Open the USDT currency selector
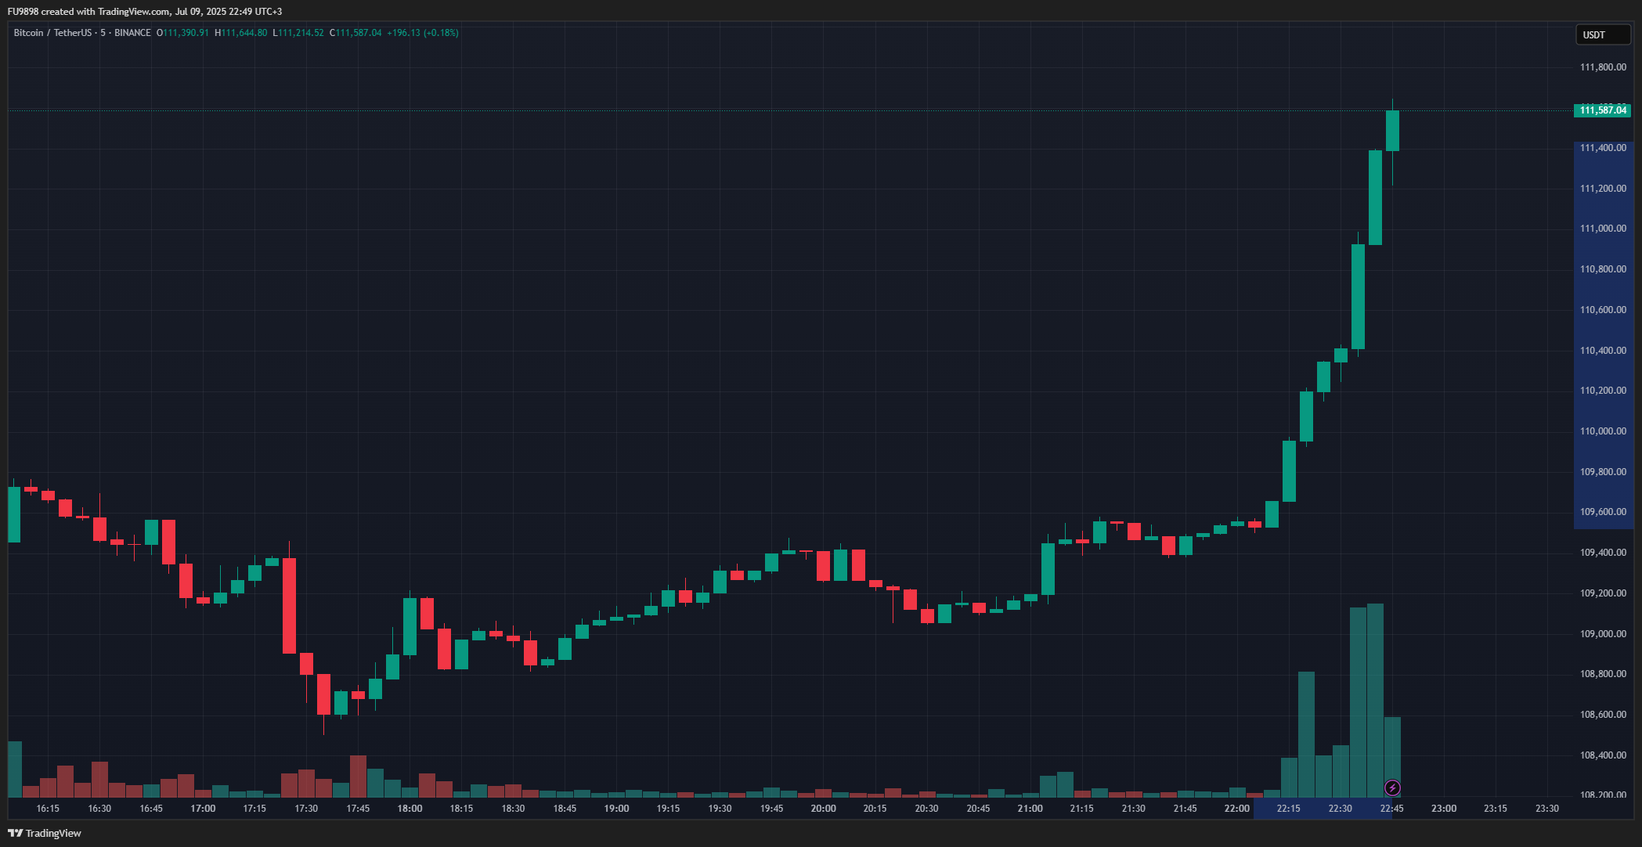The image size is (1642, 847). point(1602,34)
